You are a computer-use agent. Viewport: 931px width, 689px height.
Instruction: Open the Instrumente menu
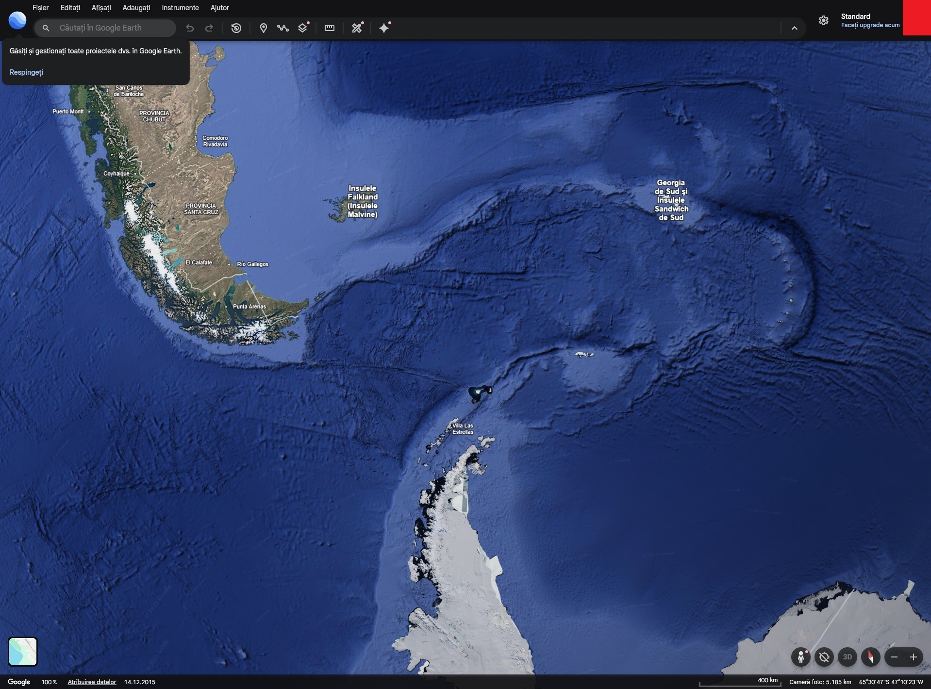[181, 8]
